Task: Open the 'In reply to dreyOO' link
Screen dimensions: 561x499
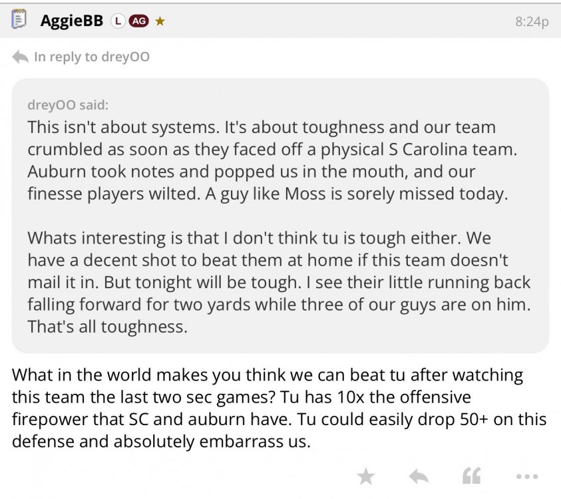Action: [x=91, y=57]
